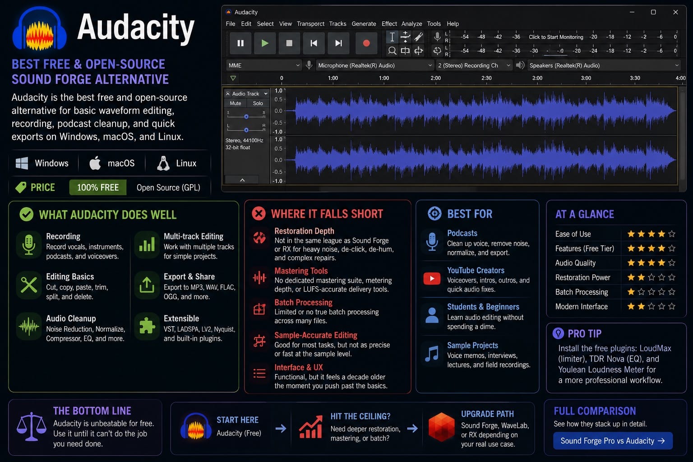Click the Sample Projects music note icon
This screenshot has height=462, width=693.
(432, 354)
